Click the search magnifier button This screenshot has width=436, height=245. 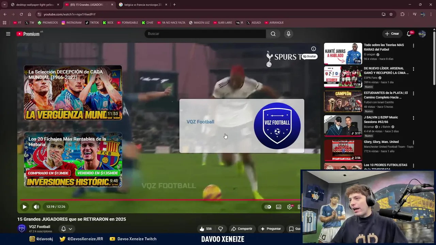(x=273, y=34)
